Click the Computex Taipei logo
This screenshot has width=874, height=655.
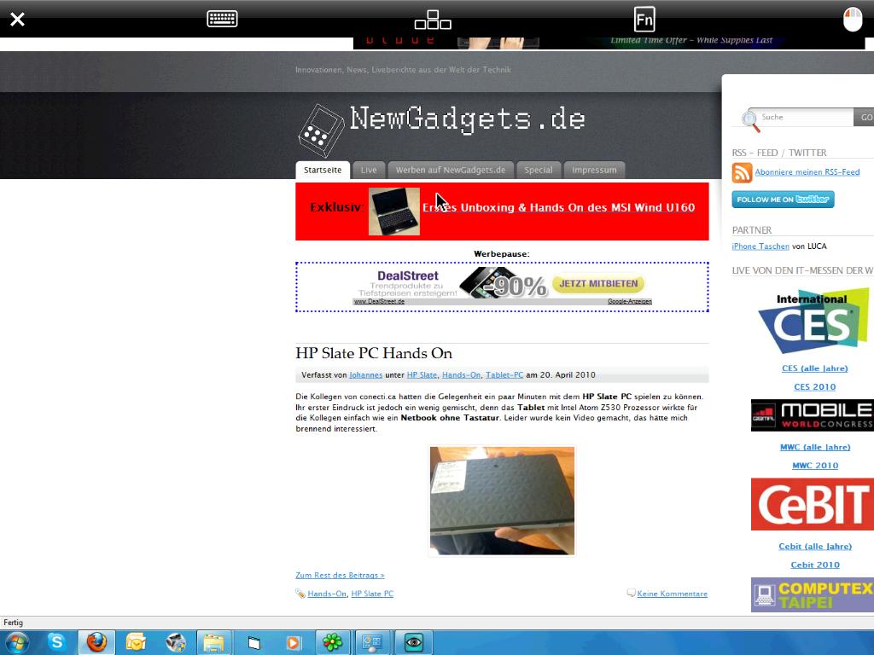[x=813, y=594]
